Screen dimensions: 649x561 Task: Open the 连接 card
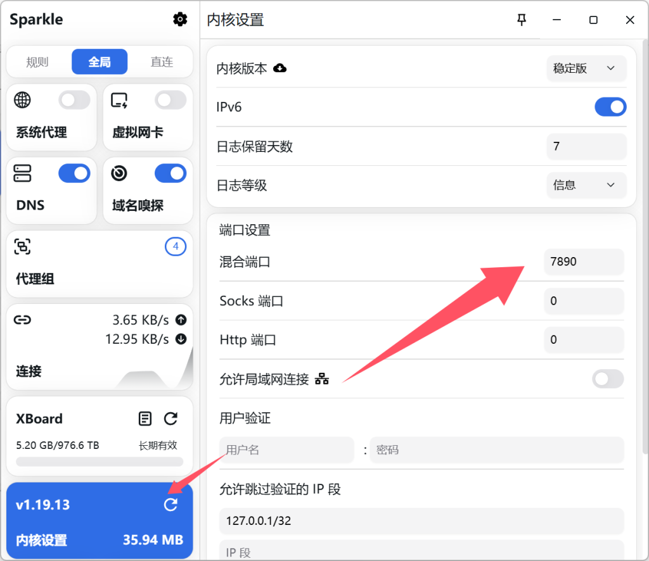tap(100, 347)
